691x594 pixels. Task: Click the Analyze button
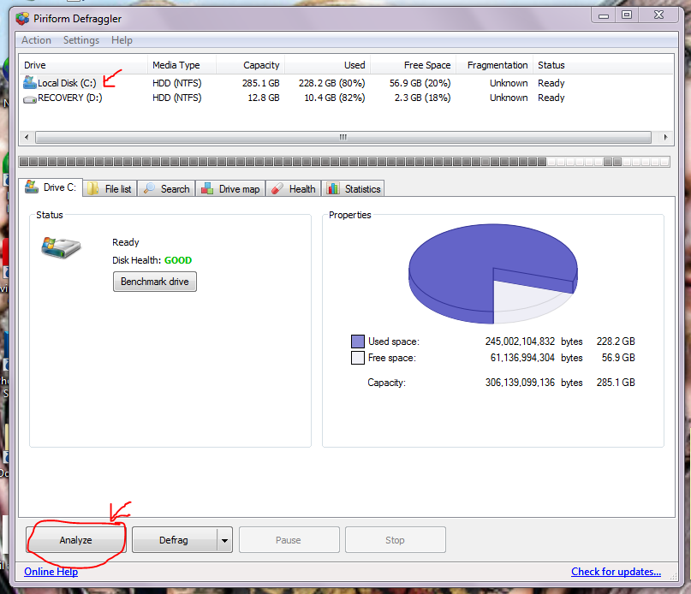tap(76, 540)
